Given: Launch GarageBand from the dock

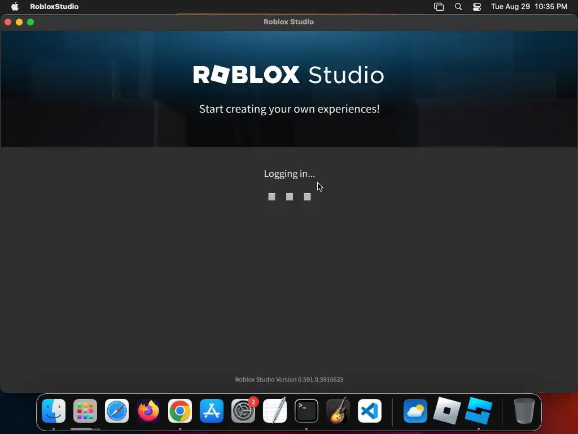Looking at the screenshot, I should coord(338,411).
